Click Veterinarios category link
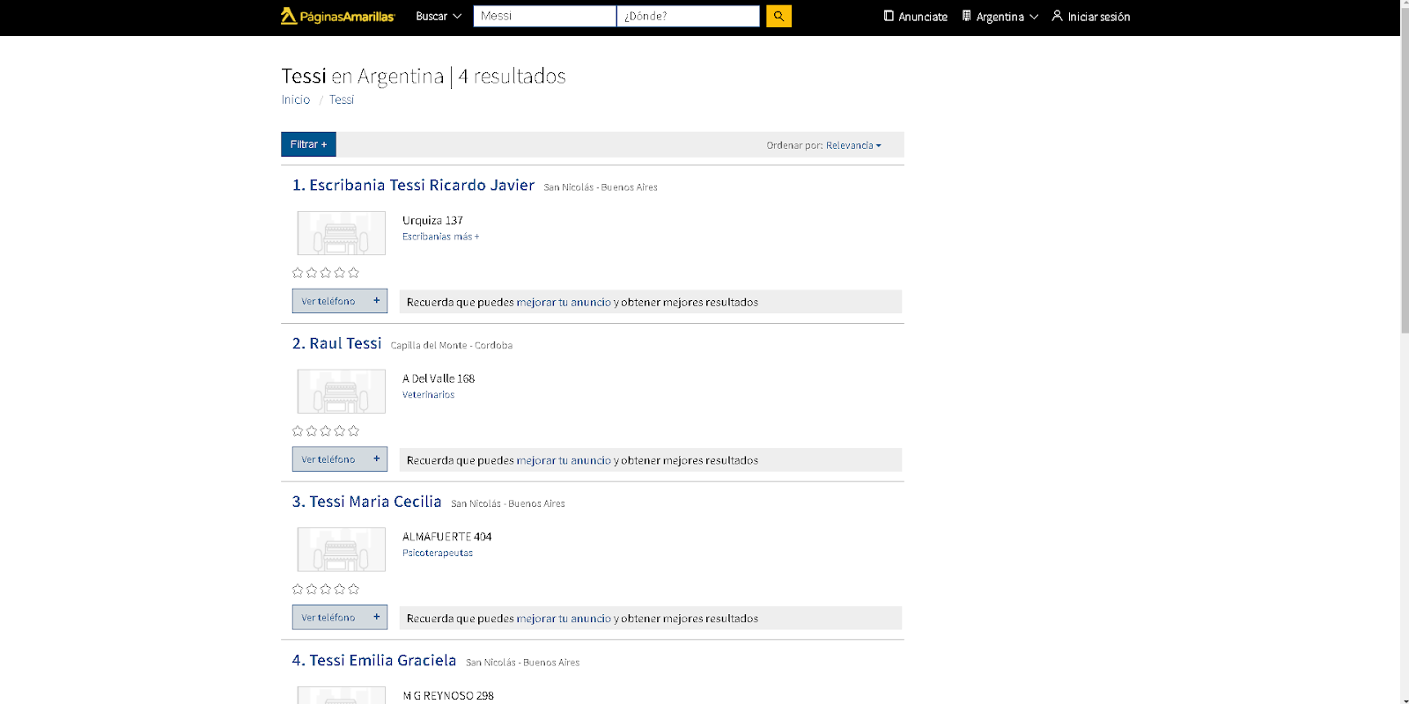 (429, 395)
